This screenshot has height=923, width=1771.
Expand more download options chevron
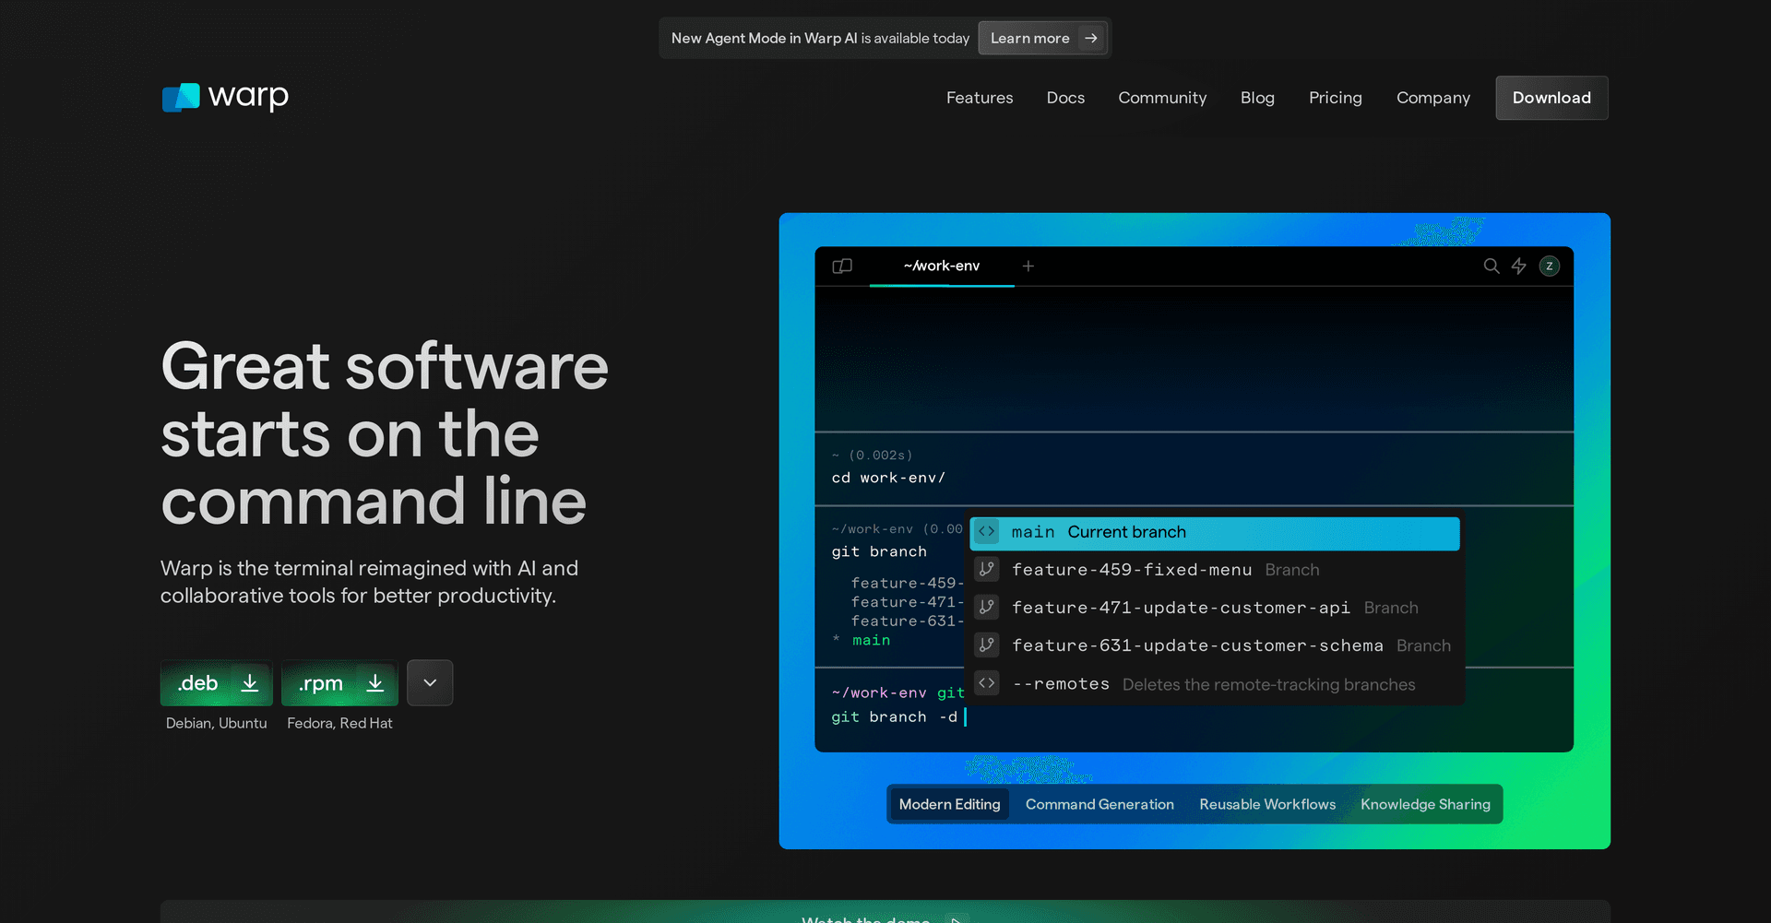[x=430, y=683]
